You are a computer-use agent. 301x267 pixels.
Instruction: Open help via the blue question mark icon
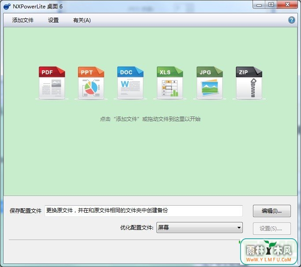pyautogui.click(x=292, y=20)
